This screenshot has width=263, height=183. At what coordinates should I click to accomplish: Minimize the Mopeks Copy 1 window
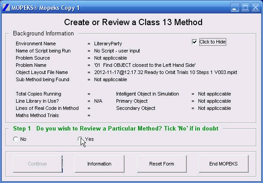(x=235, y=8)
